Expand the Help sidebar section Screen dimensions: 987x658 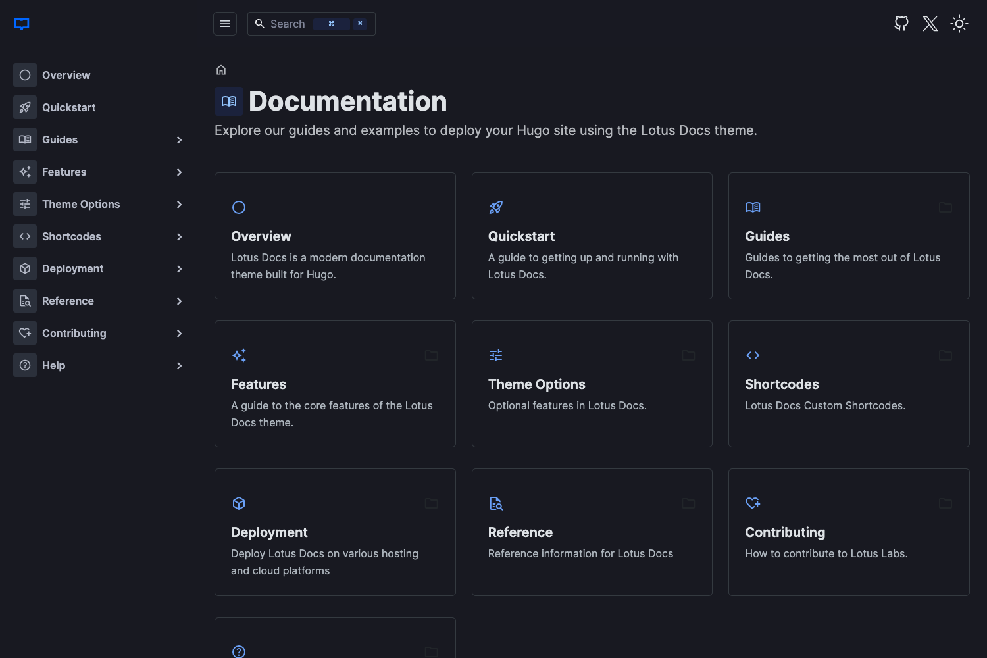[179, 365]
